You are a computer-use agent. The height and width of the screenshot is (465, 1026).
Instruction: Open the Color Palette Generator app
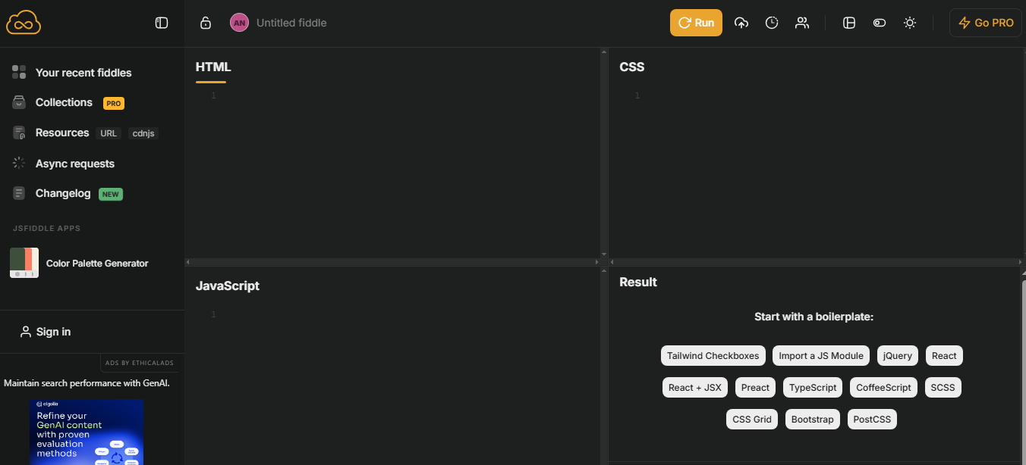click(x=96, y=263)
